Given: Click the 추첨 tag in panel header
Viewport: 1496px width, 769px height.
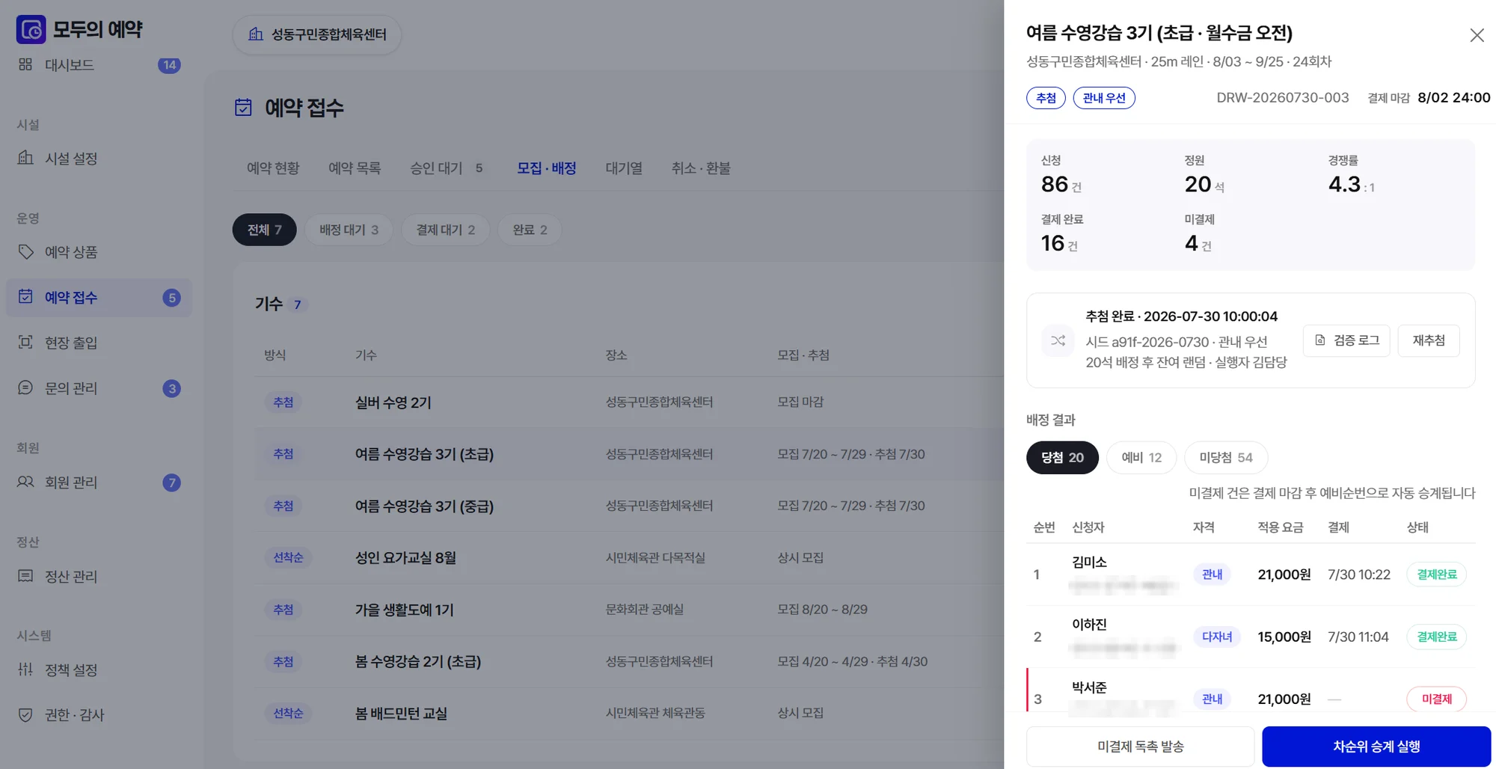Looking at the screenshot, I should pos(1046,98).
